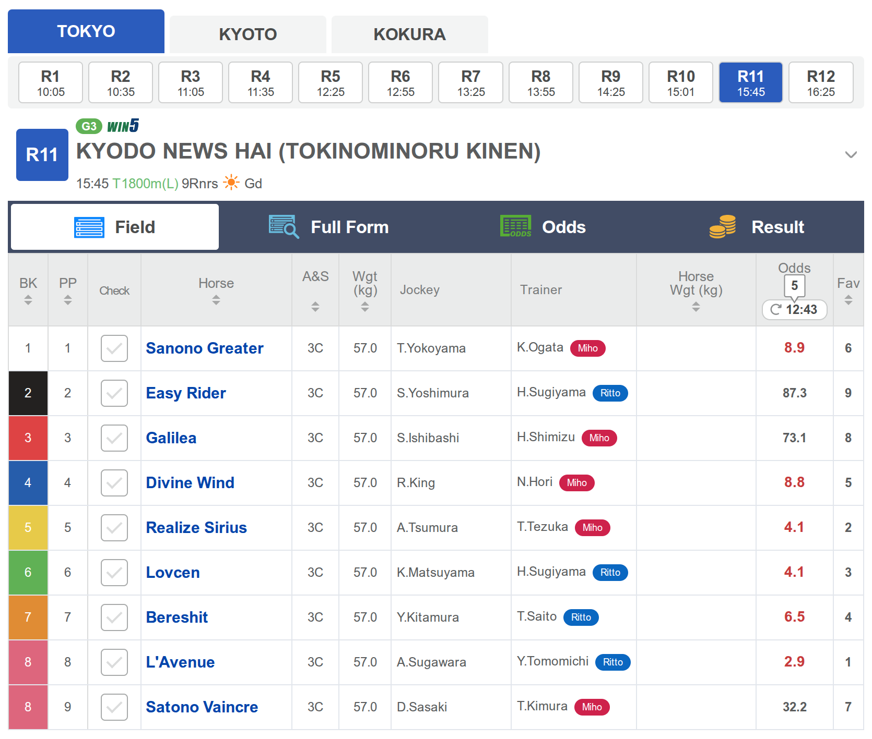Open the Odds tab
Screen dimensions: 872x739
tap(543, 227)
